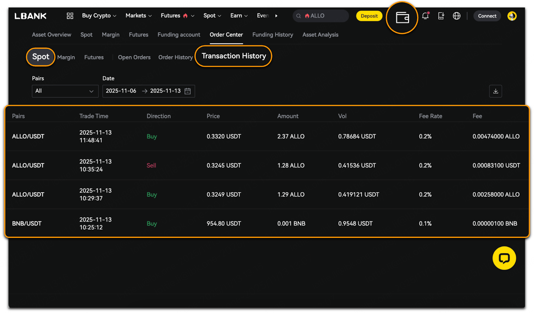The height and width of the screenshot is (313, 534).
Task: Open the calendar date picker icon
Action: point(188,91)
